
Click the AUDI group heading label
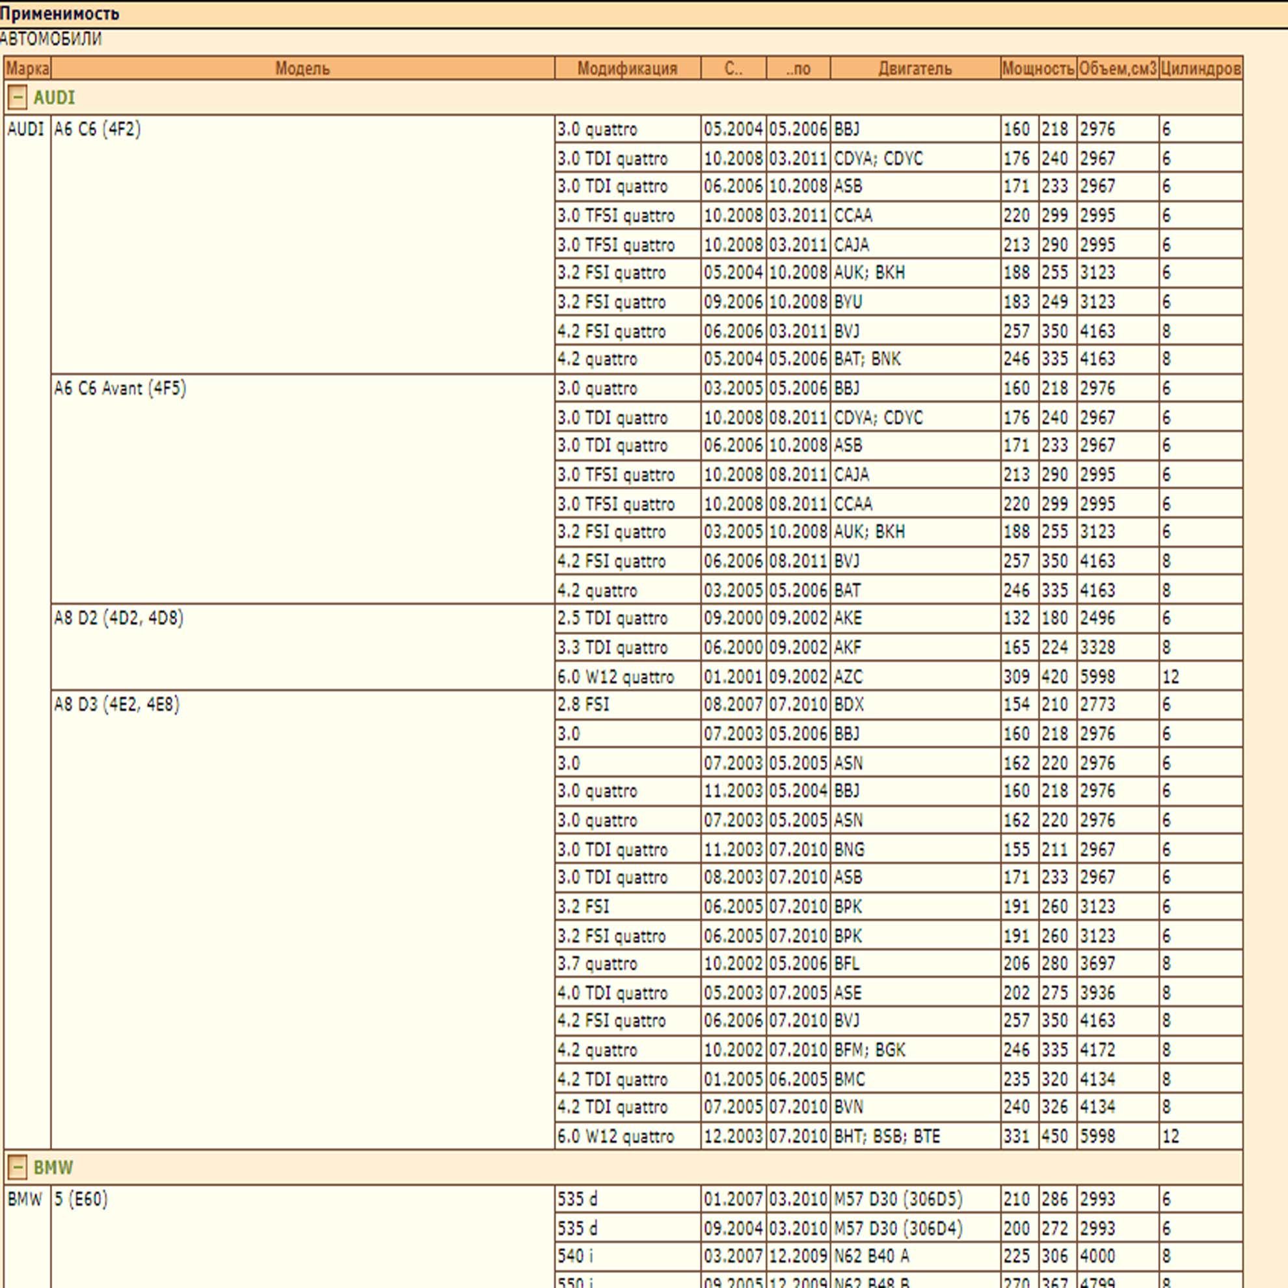(54, 98)
